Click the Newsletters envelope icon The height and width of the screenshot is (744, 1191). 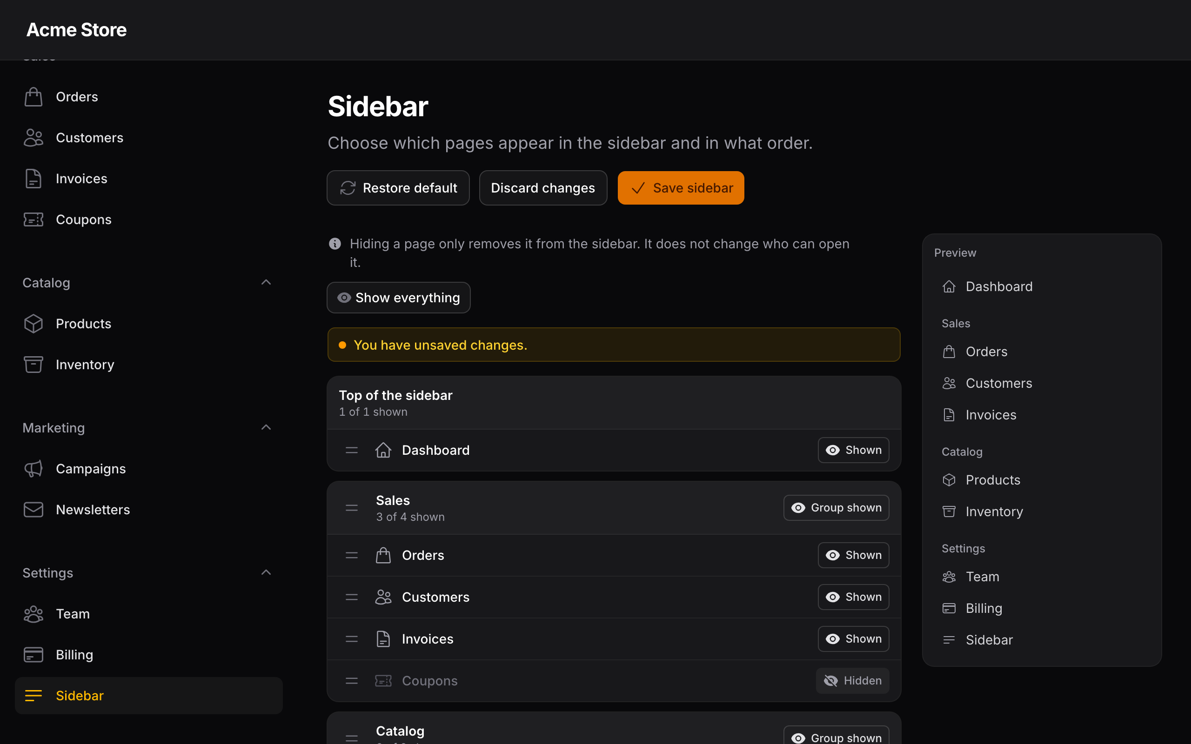(33, 510)
